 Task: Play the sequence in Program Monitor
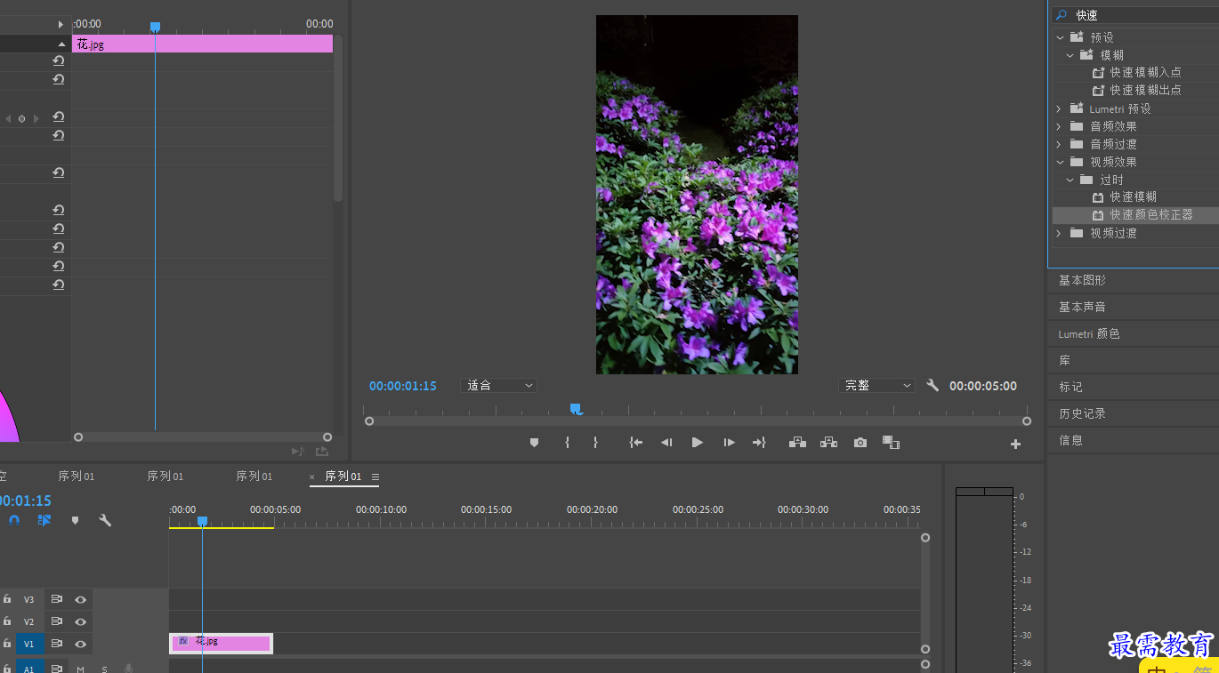[698, 443]
